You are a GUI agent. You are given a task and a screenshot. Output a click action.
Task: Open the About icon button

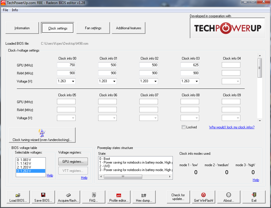[229, 197]
